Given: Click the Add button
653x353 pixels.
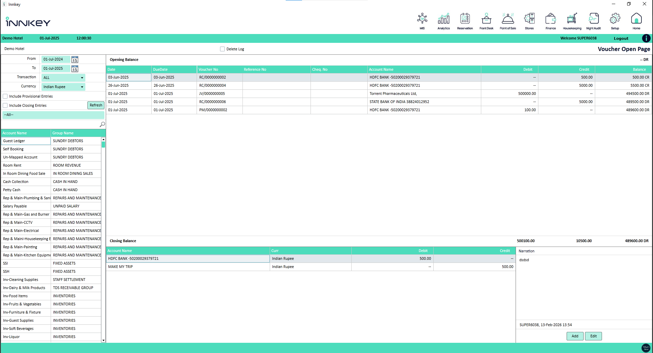Looking at the screenshot, I should pos(575,336).
